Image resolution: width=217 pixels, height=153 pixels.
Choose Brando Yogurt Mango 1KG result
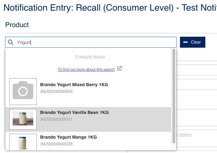pyautogui.click(x=88, y=141)
